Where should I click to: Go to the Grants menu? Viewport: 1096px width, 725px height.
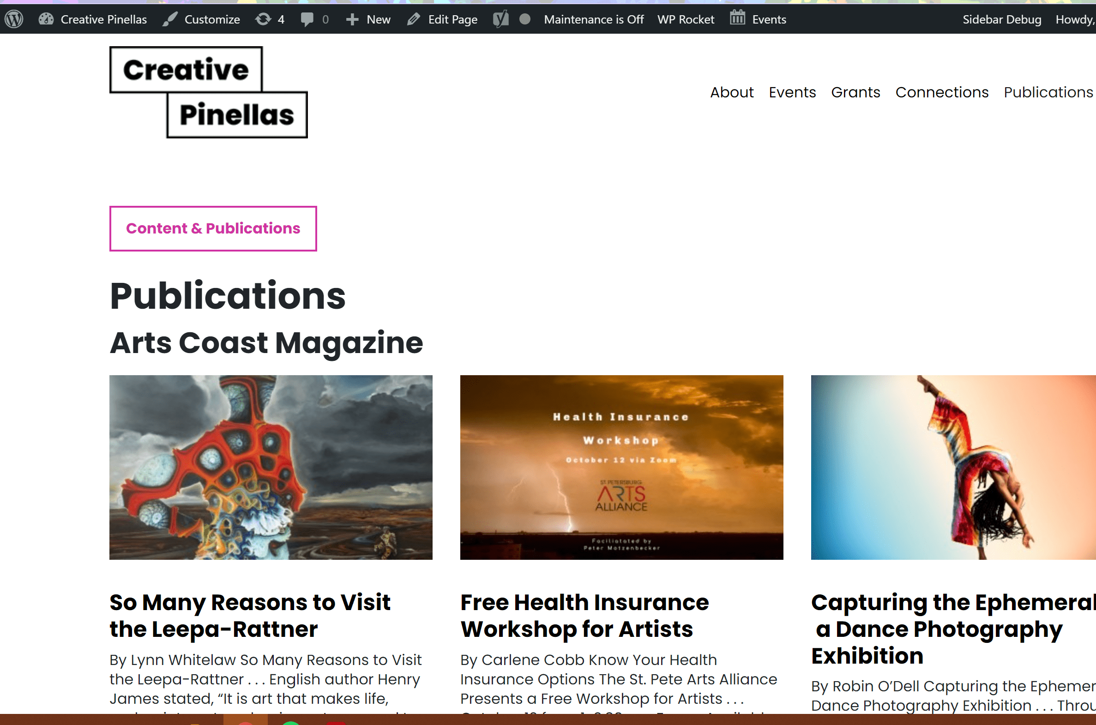click(855, 92)
